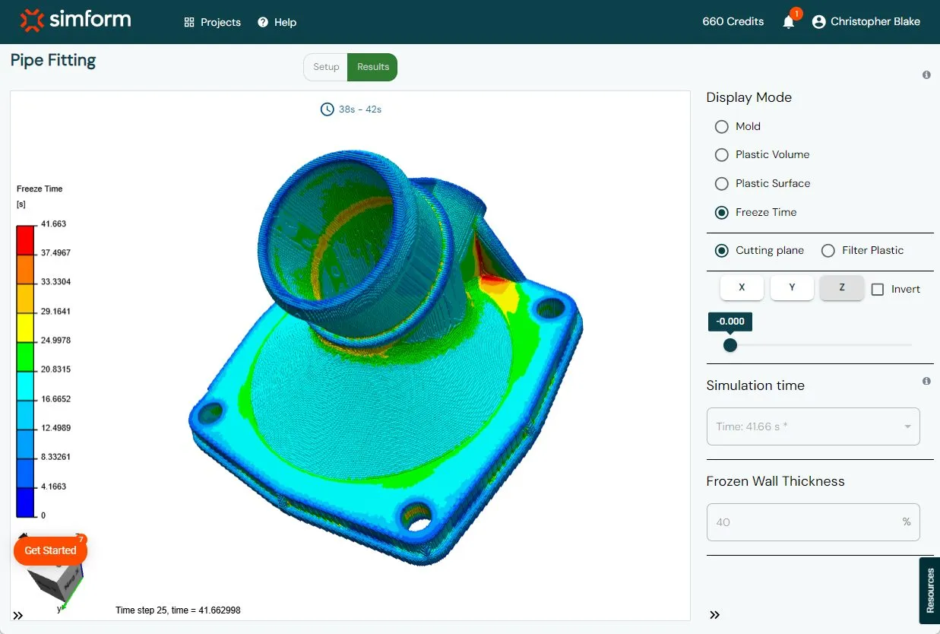
Task: Click the Get Started button
Action: [x=50, y=550]
